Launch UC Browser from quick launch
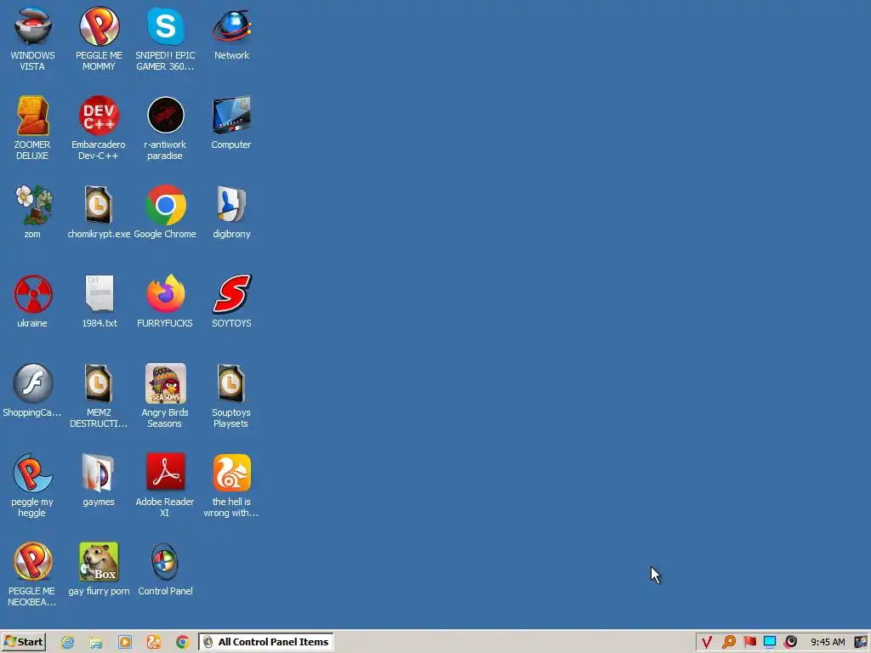Screen dimensions: 871x653 pyautogui.click(x=153, y=643)
